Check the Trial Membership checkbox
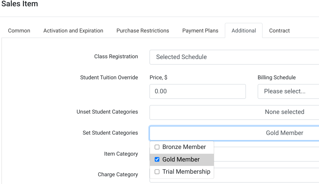The image size is (319, 184). pyautogui.click(x=157, y=172)
